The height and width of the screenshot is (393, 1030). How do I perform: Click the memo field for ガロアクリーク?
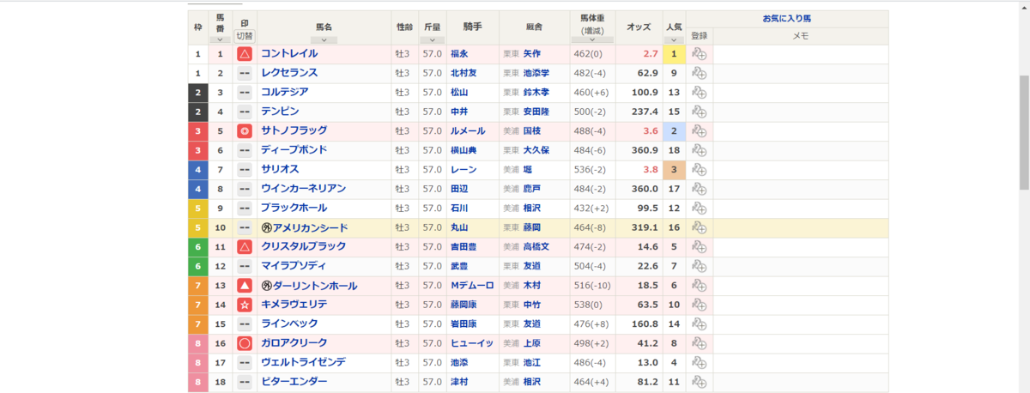tap(800, 344)
